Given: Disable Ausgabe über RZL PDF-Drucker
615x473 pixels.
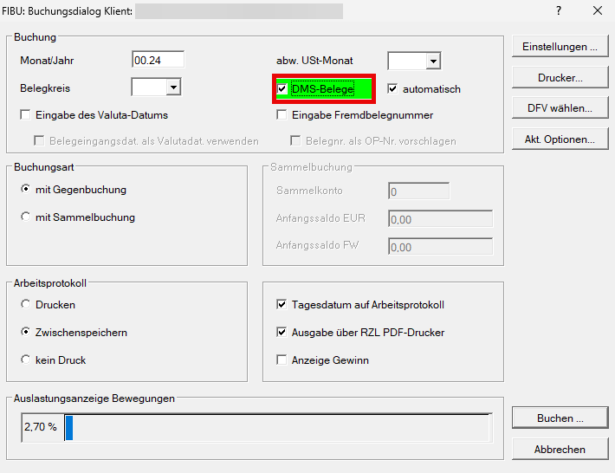Looking at the screenshot, I should [x=282, y=333].
